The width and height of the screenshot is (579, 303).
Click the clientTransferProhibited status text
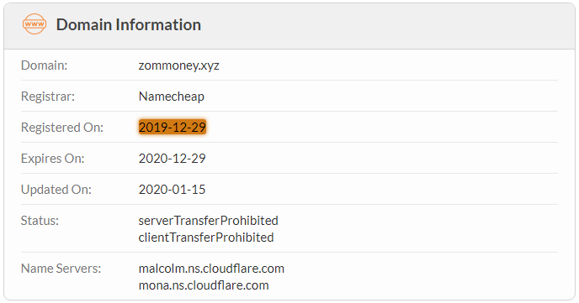click(x=206, y=238)
